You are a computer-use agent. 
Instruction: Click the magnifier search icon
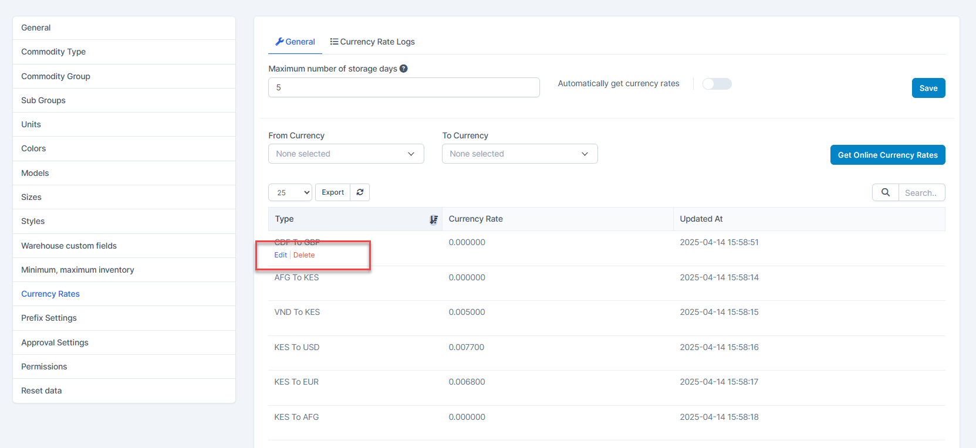pyautogui.click(x=885, y=192)
